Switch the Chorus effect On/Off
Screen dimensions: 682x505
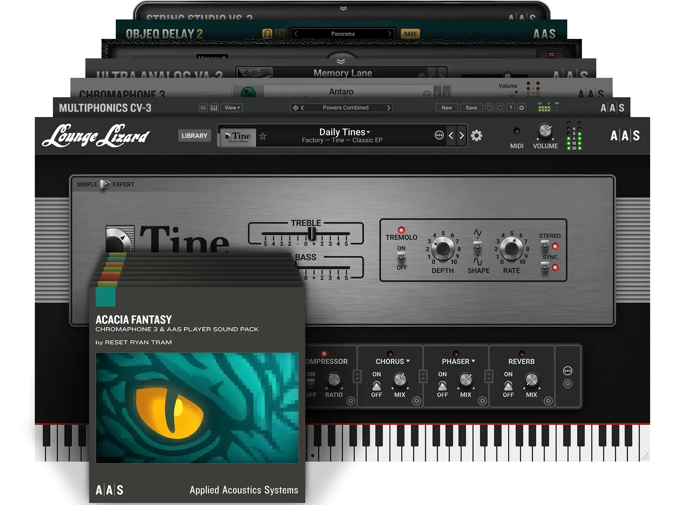376,386
